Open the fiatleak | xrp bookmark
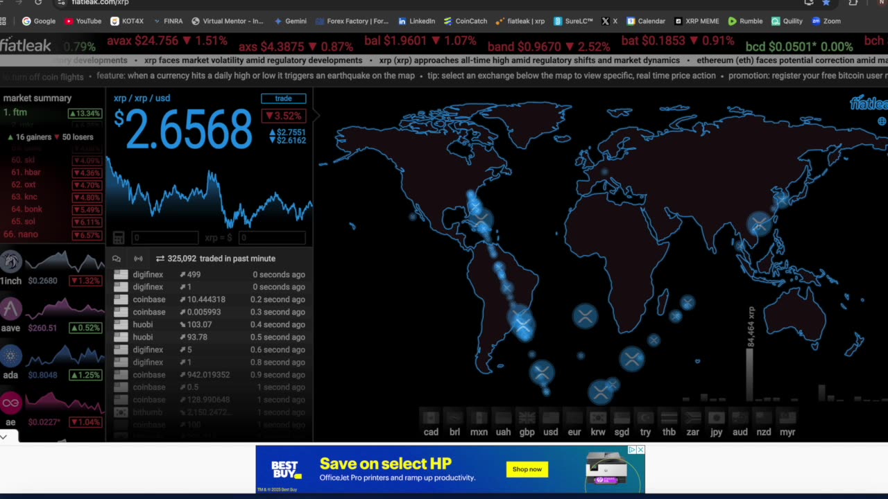 pos(520,21)
